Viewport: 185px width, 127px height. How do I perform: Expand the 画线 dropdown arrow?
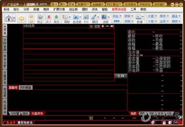coord(98,17)
